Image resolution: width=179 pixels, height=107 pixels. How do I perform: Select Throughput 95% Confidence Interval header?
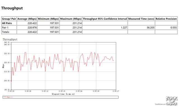(x=105, y=19)
